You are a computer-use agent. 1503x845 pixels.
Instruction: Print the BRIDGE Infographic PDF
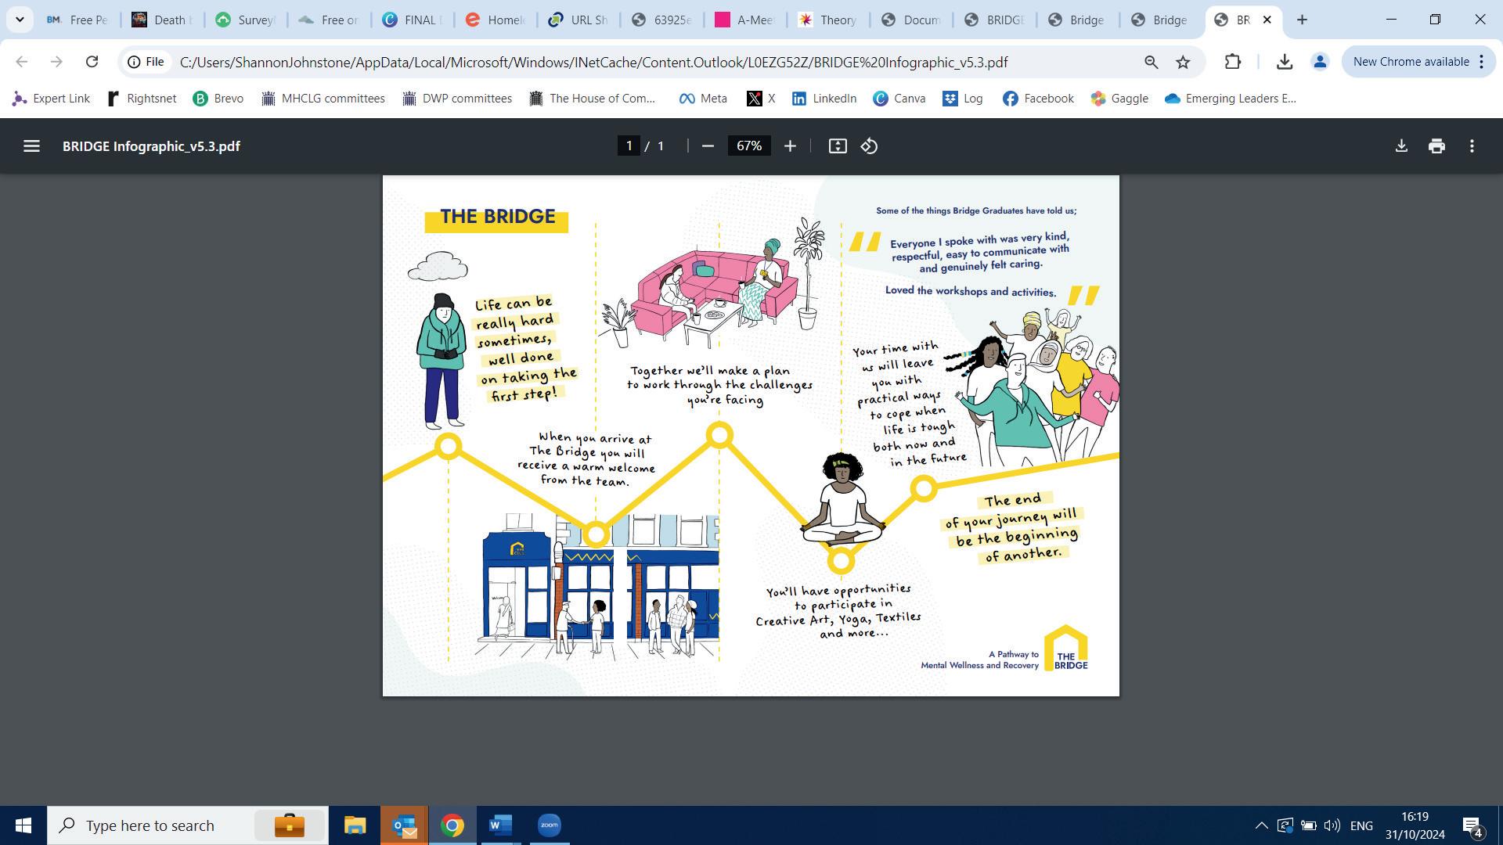click(1436, 146)
